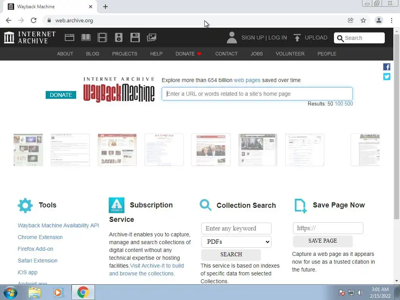Click the volume icon in the system tray

point(360,293)
